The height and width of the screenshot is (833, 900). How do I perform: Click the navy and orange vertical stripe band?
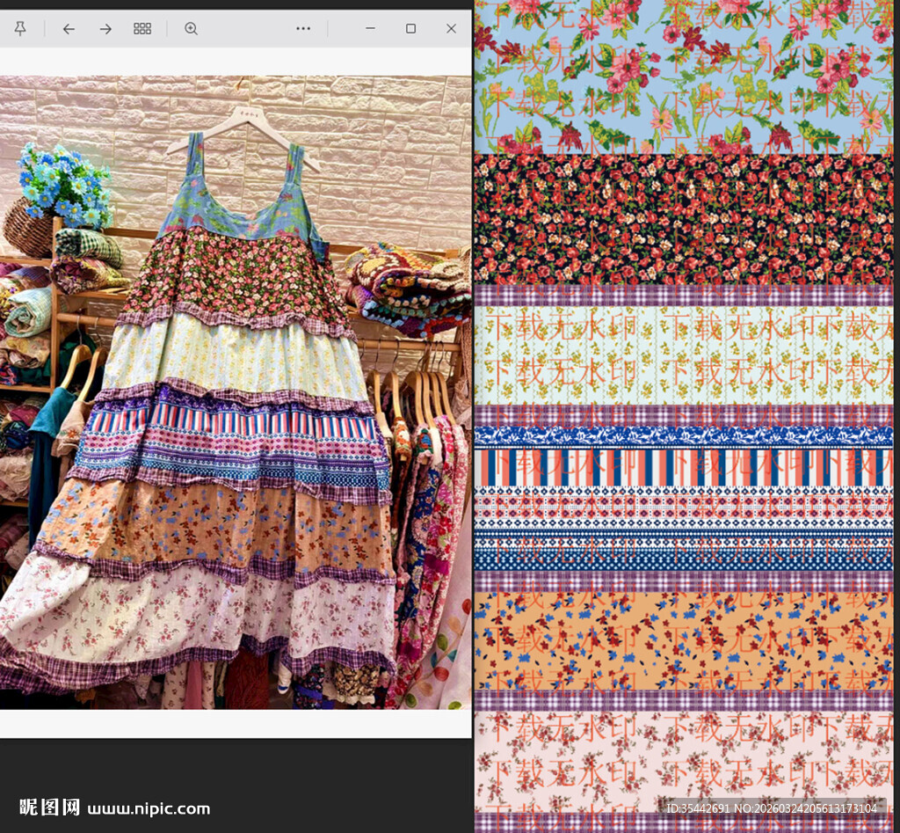point(686,467)
